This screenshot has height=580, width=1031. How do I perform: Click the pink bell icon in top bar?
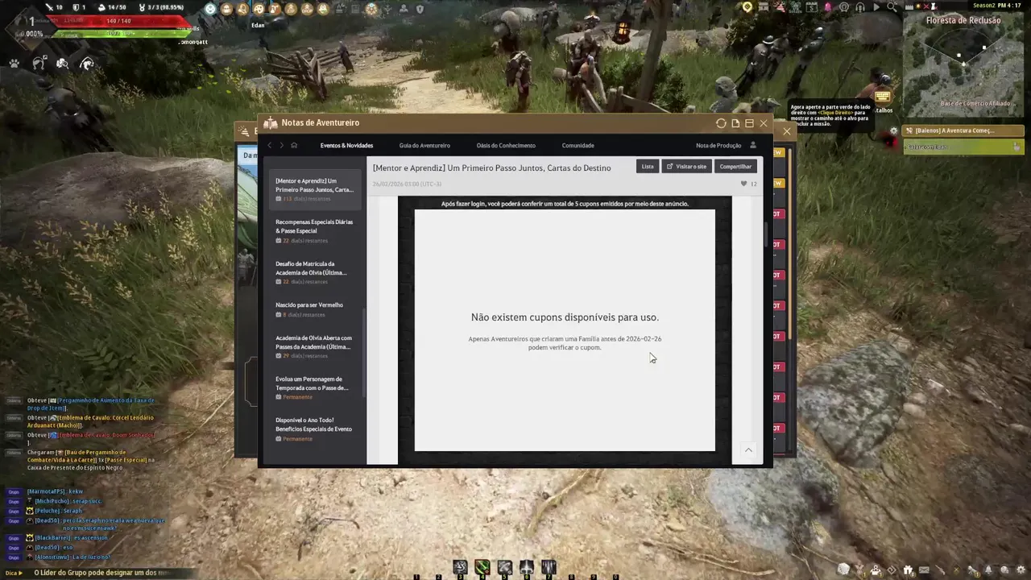(828, 7)
